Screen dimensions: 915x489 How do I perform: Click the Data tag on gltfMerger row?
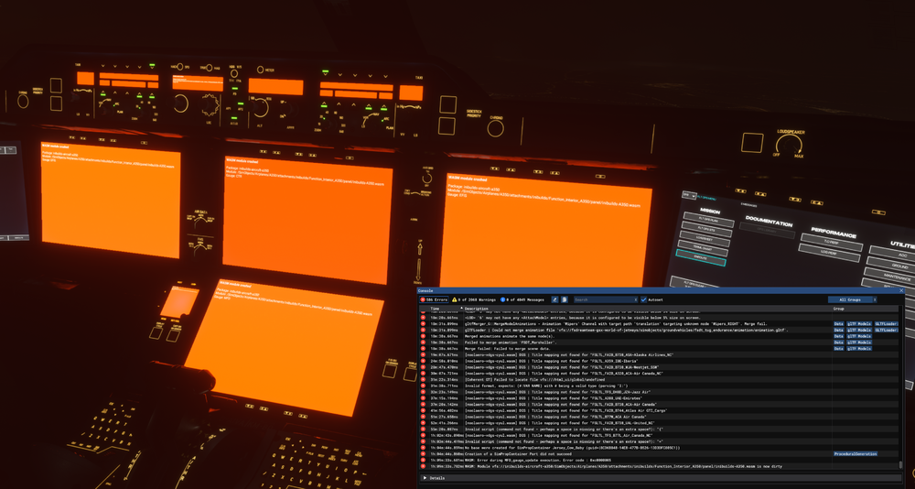(838, 323)
